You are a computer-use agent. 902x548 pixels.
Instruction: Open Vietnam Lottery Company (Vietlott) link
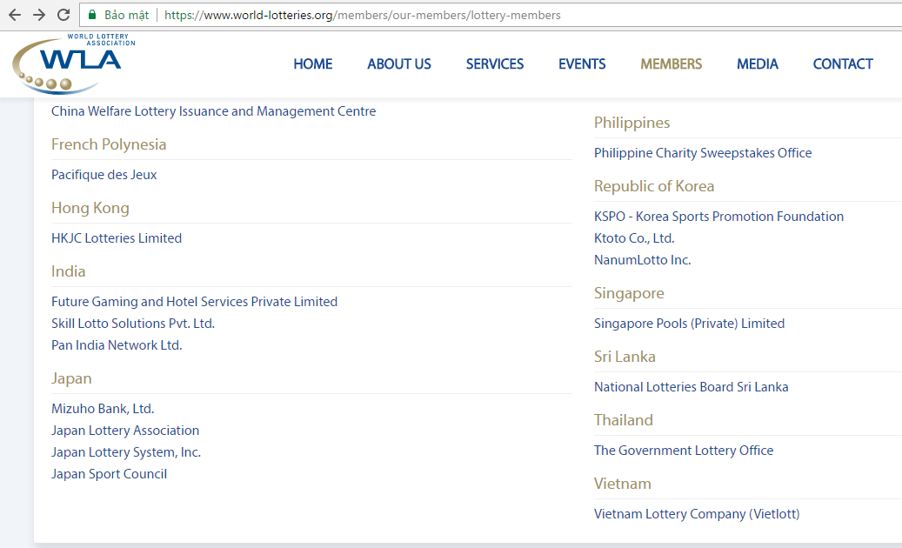click(698, 514)
